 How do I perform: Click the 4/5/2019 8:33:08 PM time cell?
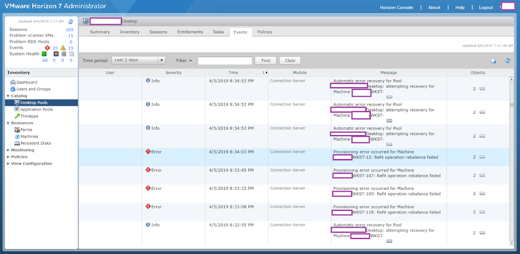[231, 207]
